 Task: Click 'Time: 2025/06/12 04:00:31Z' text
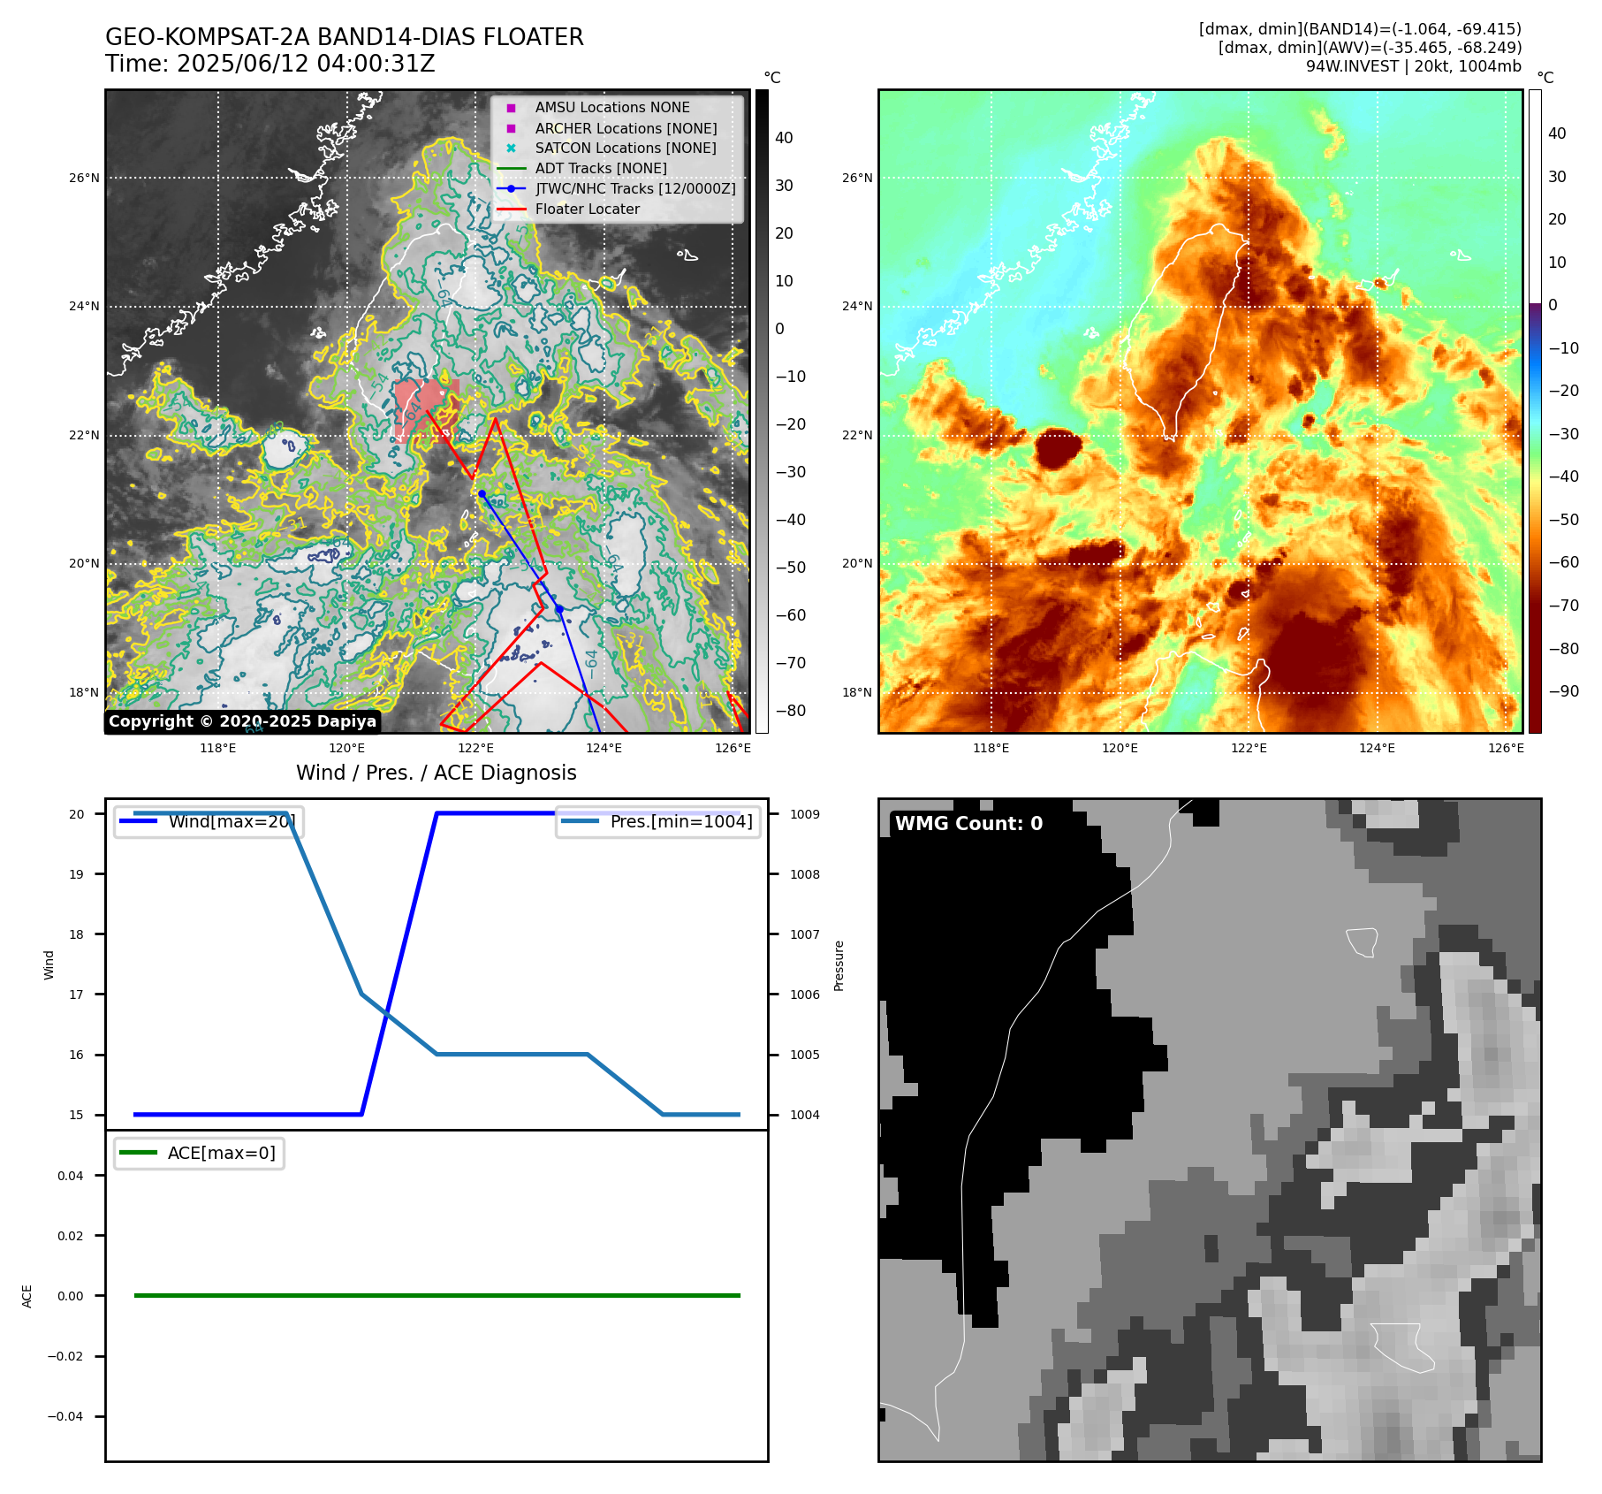270,64
